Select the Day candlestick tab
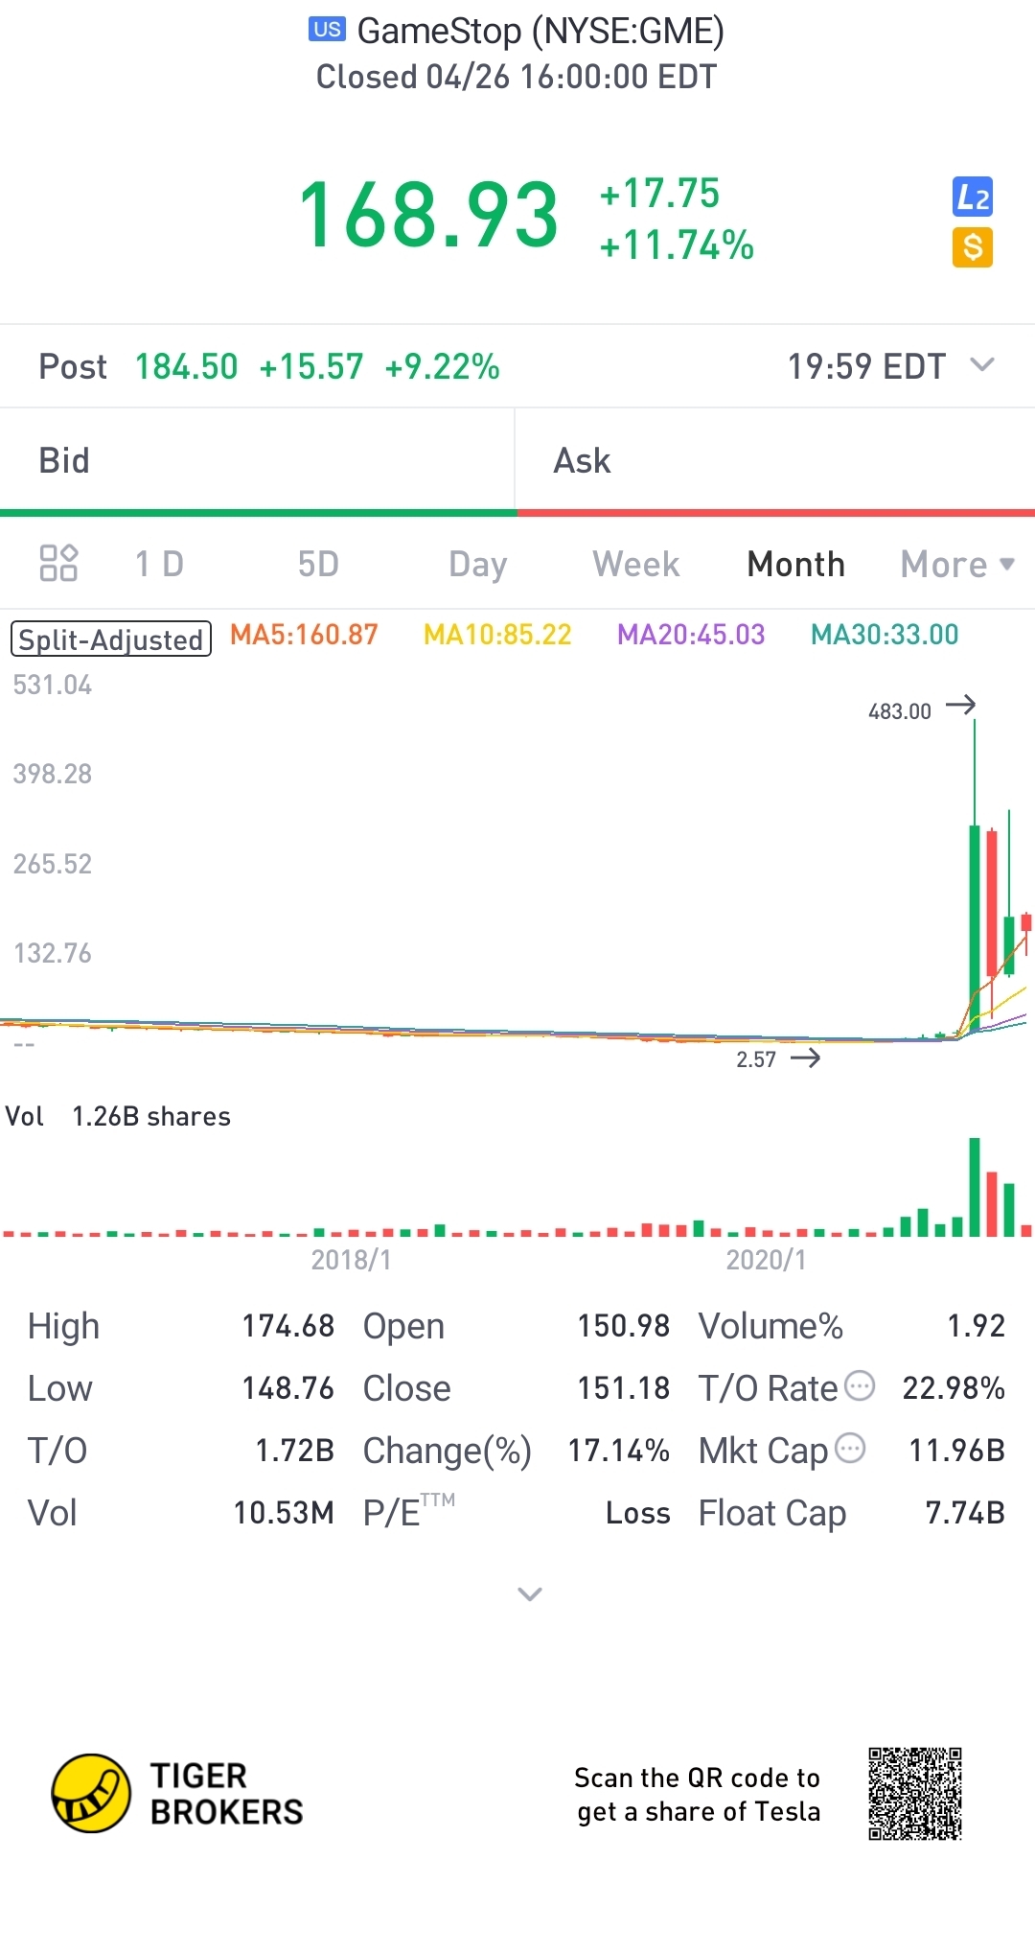1035x1953 pixels. coord(477,565)
